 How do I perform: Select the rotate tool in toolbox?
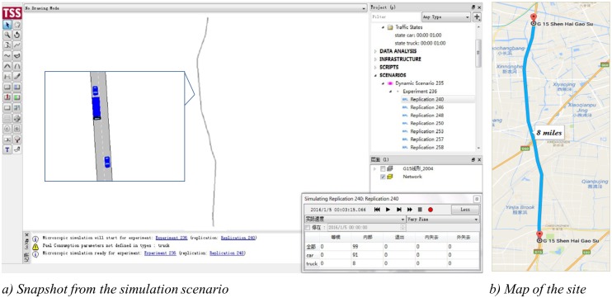click(x=17, y=35)
